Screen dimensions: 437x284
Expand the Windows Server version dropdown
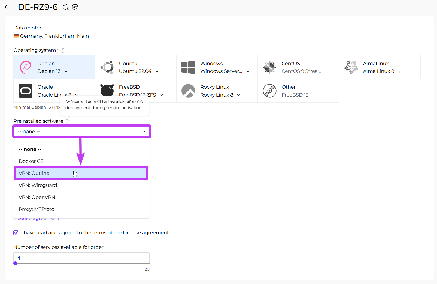[x=248, y=71]
